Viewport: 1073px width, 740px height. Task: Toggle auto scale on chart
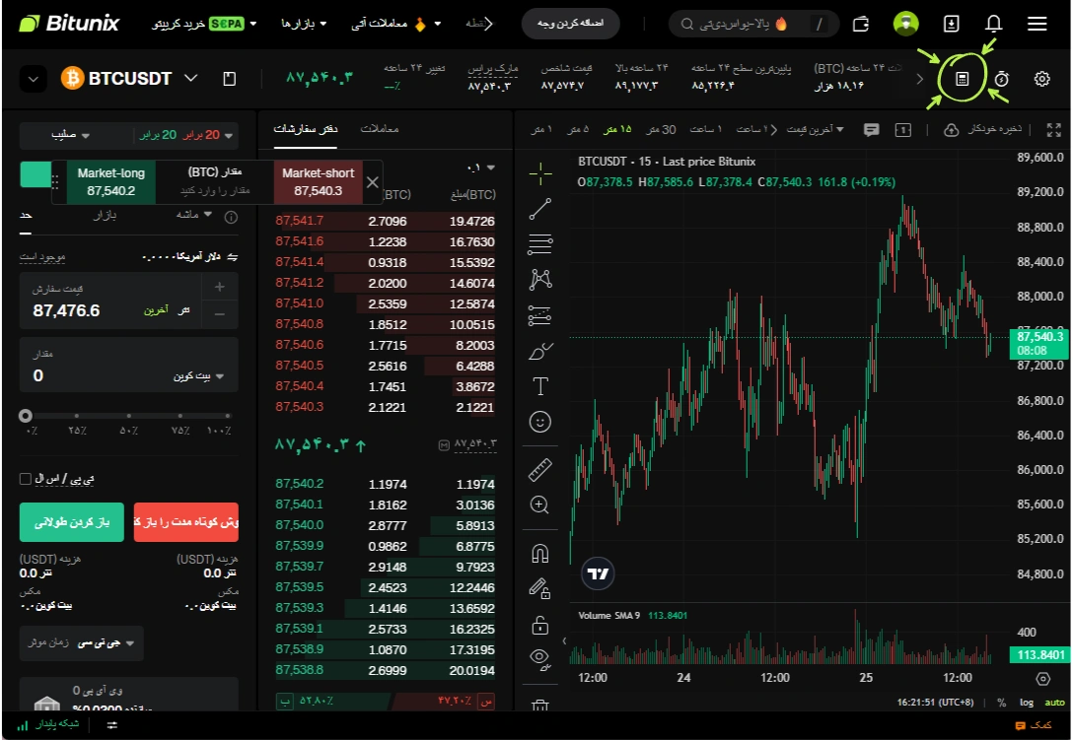pos(1054,703)
